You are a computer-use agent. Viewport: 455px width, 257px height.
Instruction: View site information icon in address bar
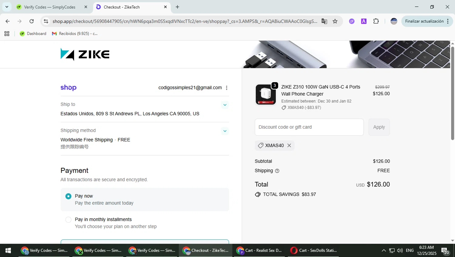click(x=46, y=21)
